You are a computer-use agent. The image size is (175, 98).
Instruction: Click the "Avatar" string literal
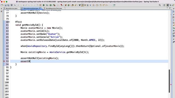52,34
